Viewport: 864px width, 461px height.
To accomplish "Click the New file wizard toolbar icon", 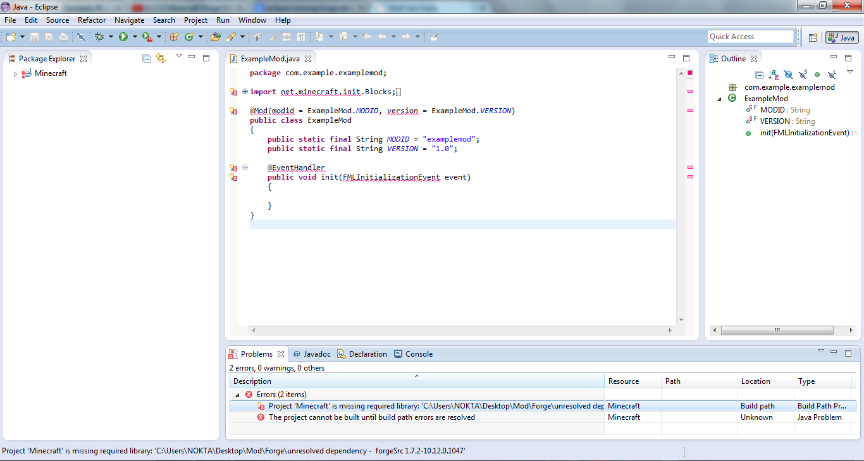I will (x=11, y=37).
